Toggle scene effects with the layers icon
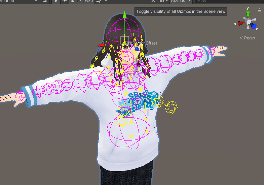The width and height of the screenshot is (264, 185). 73,1
